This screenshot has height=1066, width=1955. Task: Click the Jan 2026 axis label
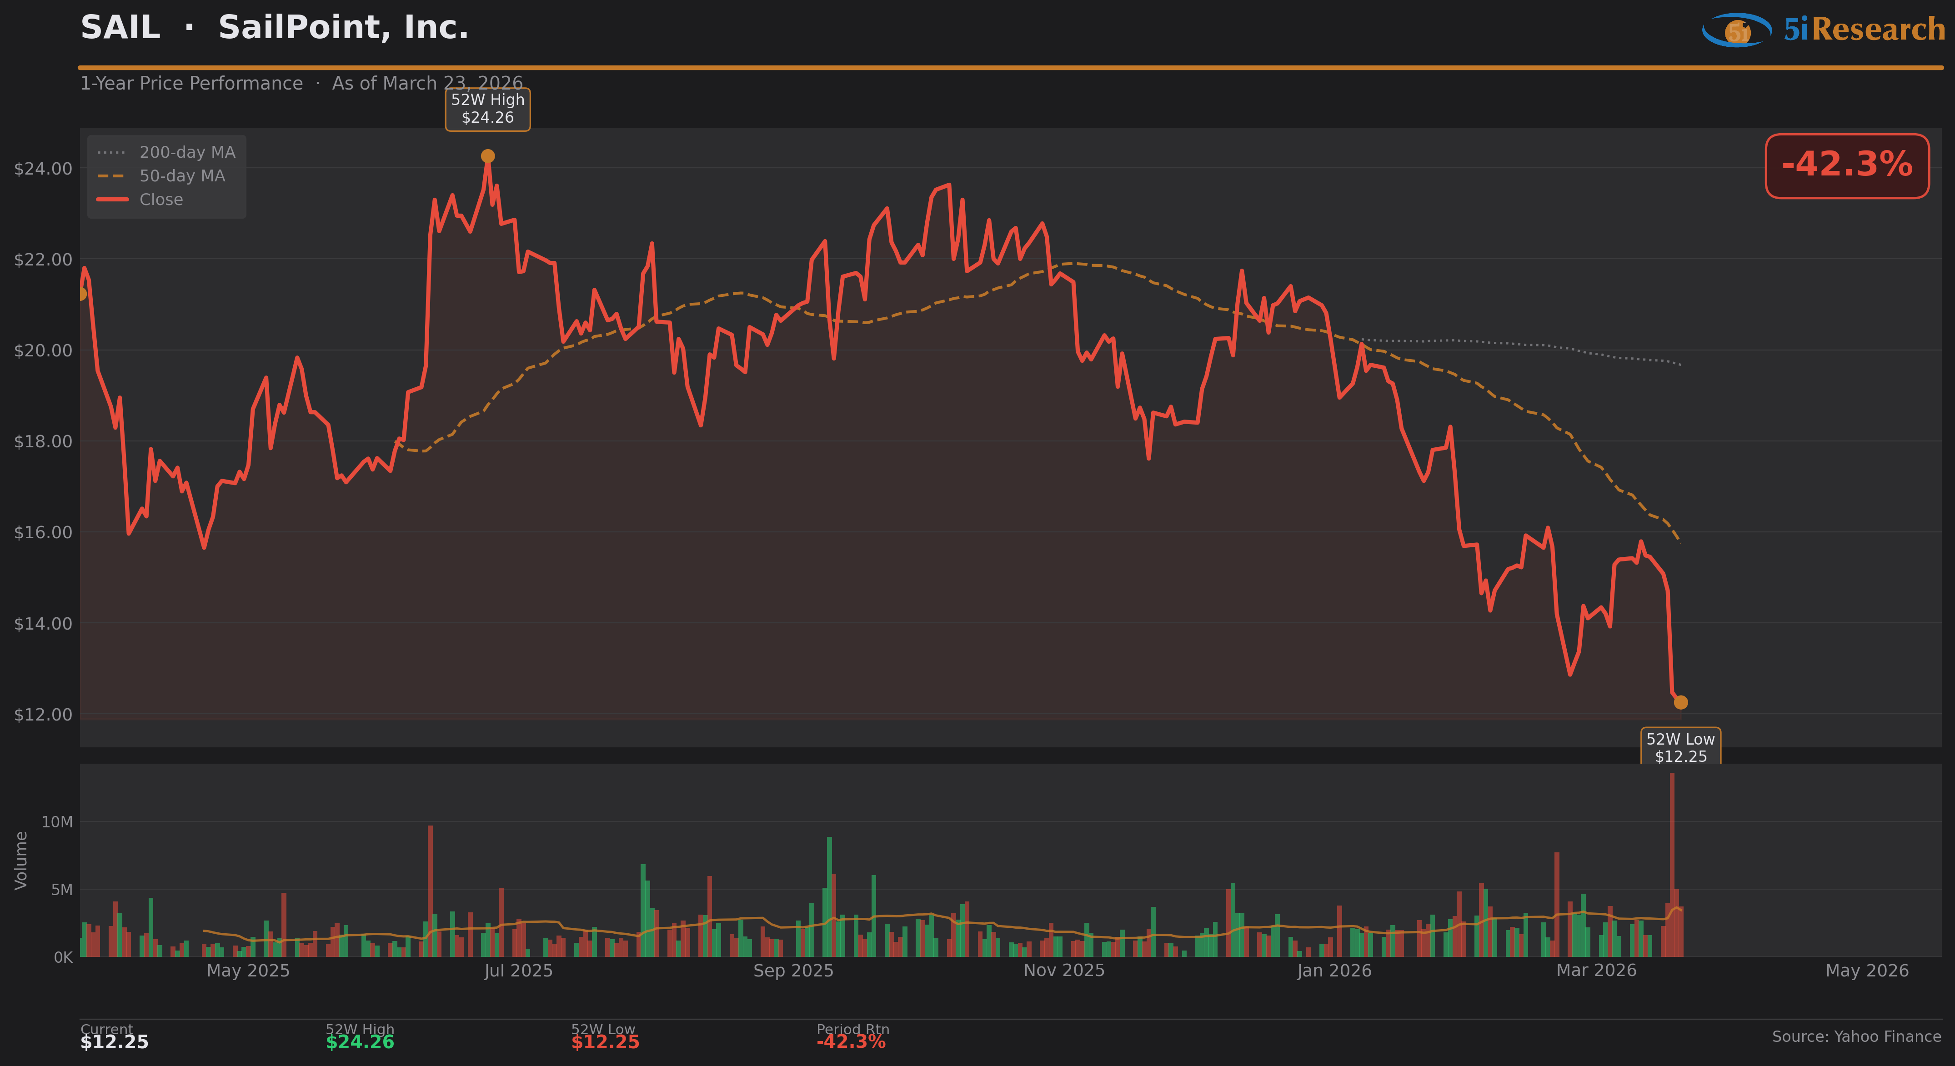(x=1334, y=971)
